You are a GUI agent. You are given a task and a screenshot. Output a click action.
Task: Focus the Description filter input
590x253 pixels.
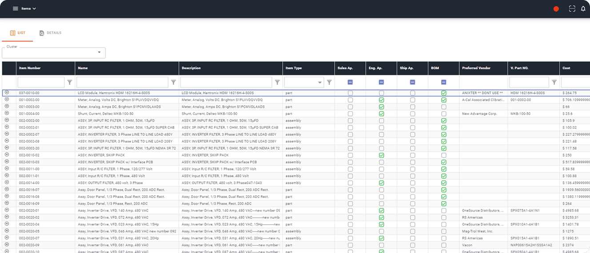(x=226, y=82)
